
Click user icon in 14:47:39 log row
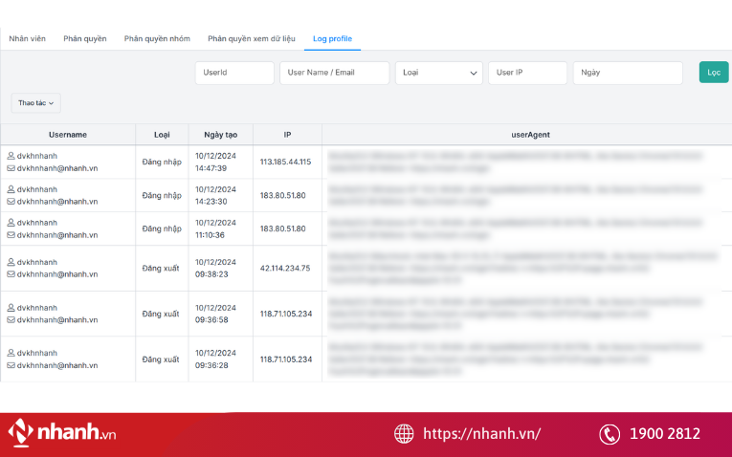(x=11, y=156)
